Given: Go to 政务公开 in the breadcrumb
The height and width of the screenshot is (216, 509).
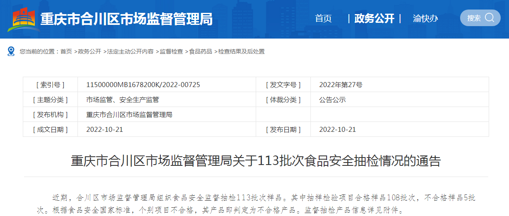Looking at the screenshot, I should [90, 51].
